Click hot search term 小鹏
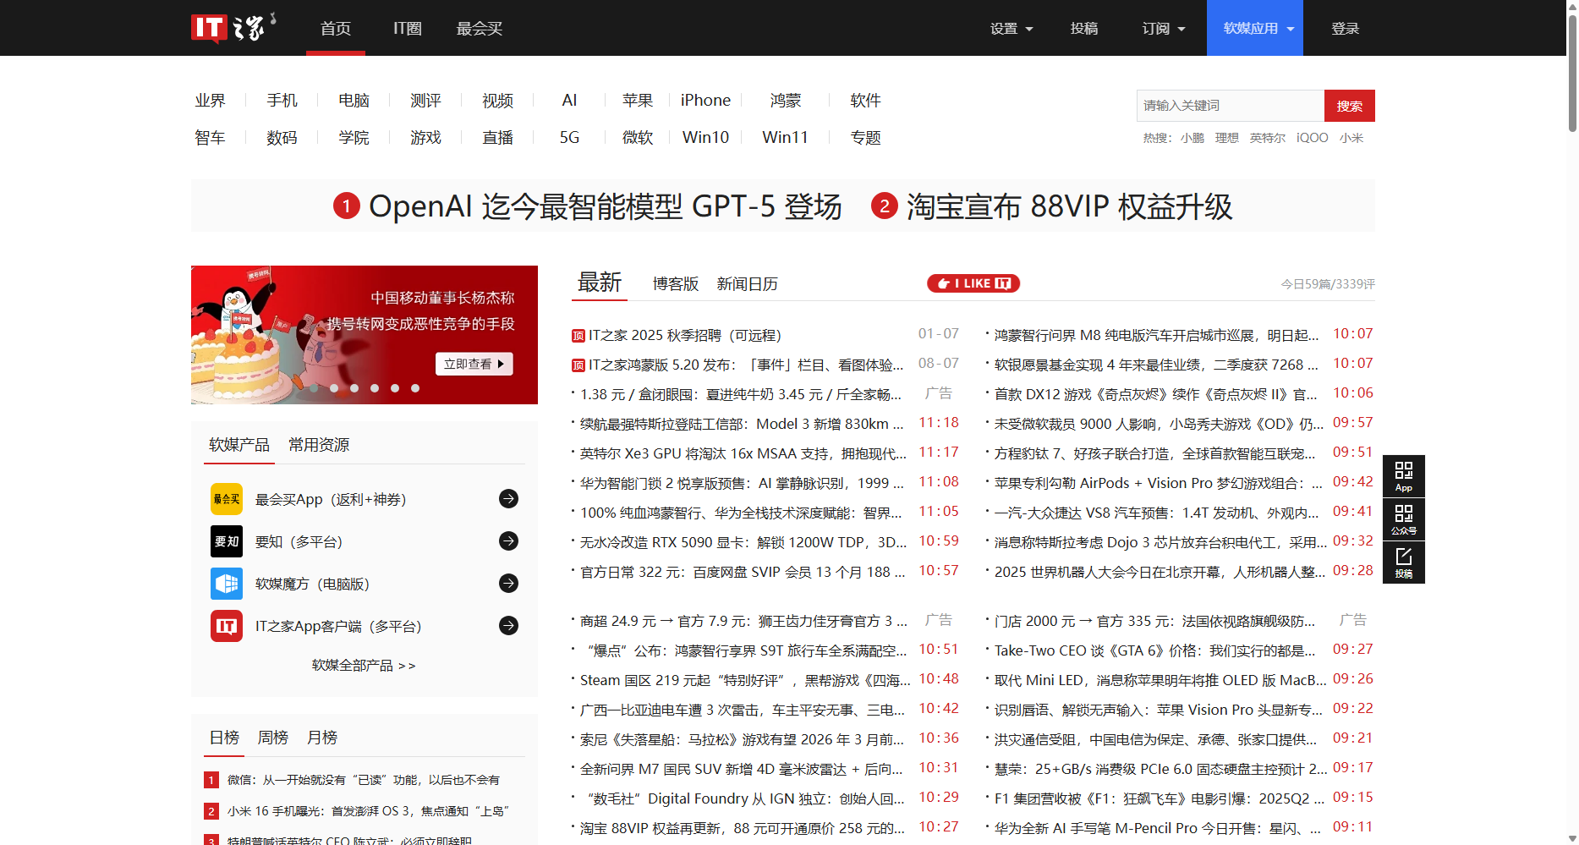The height and width of the screenshot is (845, 1579). [1192, 138]
